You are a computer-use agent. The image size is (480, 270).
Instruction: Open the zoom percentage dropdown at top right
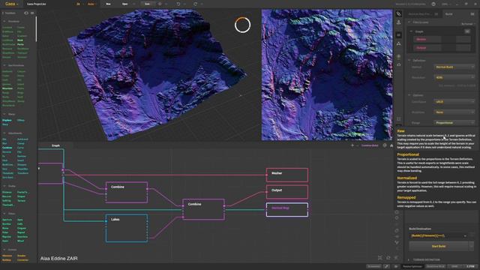click(446, 4)
